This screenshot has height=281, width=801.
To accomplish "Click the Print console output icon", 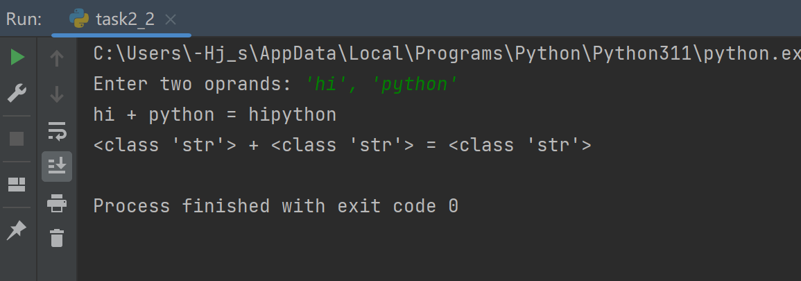I will pos(57,203).
